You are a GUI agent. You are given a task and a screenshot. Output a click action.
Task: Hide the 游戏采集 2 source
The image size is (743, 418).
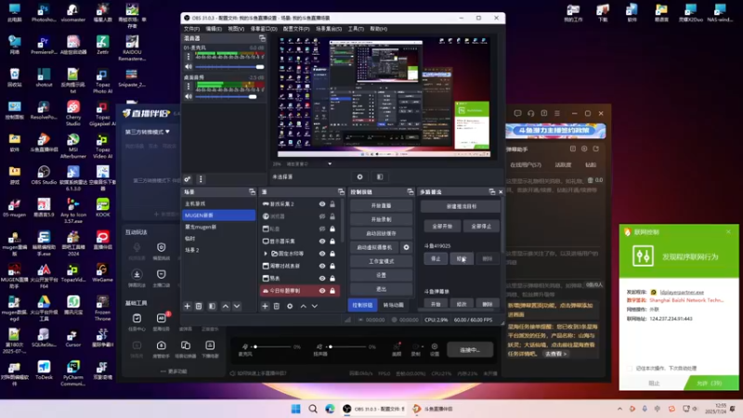pos(322,203)
